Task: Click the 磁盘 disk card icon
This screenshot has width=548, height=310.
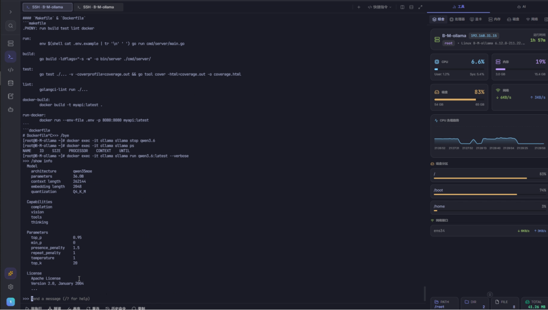Action: (x=436, y=92)
